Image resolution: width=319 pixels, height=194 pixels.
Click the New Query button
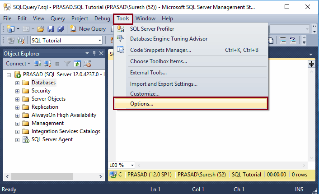[x=88, y=29]
